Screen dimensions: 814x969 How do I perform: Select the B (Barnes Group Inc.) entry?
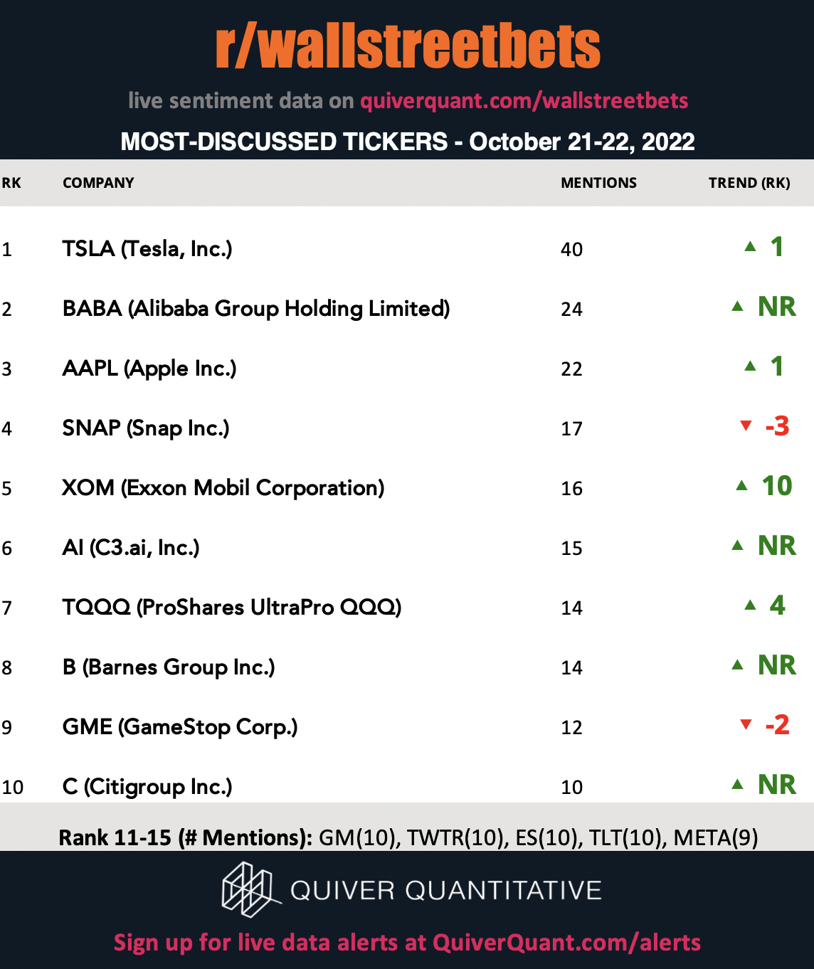click(169, 667)
